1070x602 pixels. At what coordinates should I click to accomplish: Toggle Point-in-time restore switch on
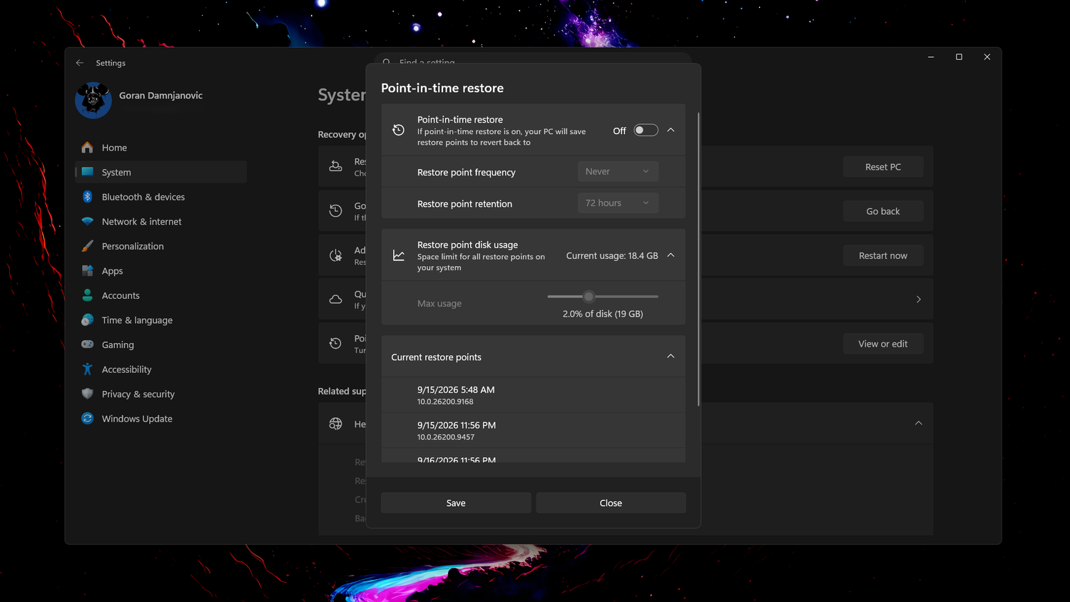[x=646, y=131]
